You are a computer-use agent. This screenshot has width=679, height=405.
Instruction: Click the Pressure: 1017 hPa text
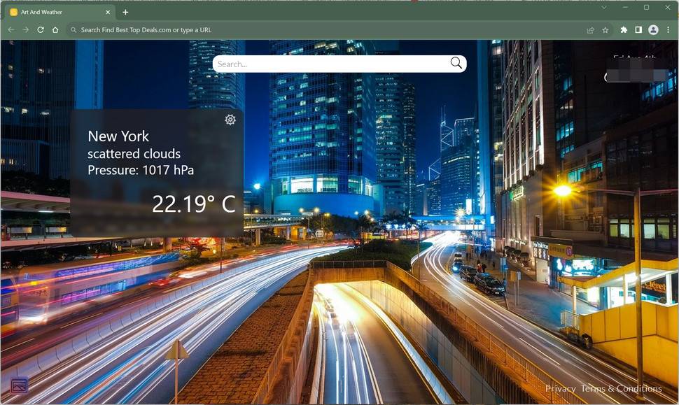point(141,170)
